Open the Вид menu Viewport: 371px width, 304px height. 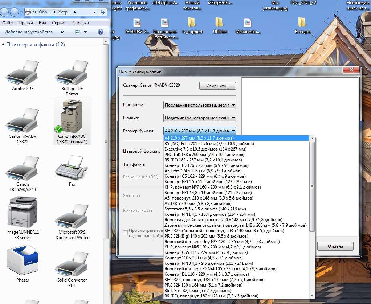(42, 23)
